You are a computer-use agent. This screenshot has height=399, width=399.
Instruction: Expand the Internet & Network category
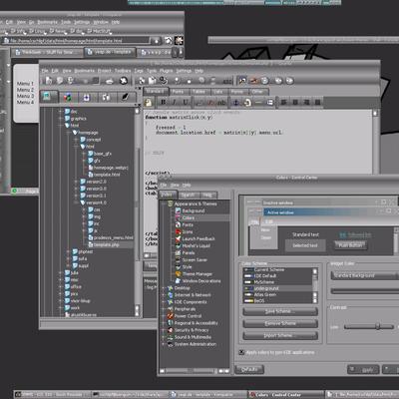pyautogui.click(x=163, y=295)
